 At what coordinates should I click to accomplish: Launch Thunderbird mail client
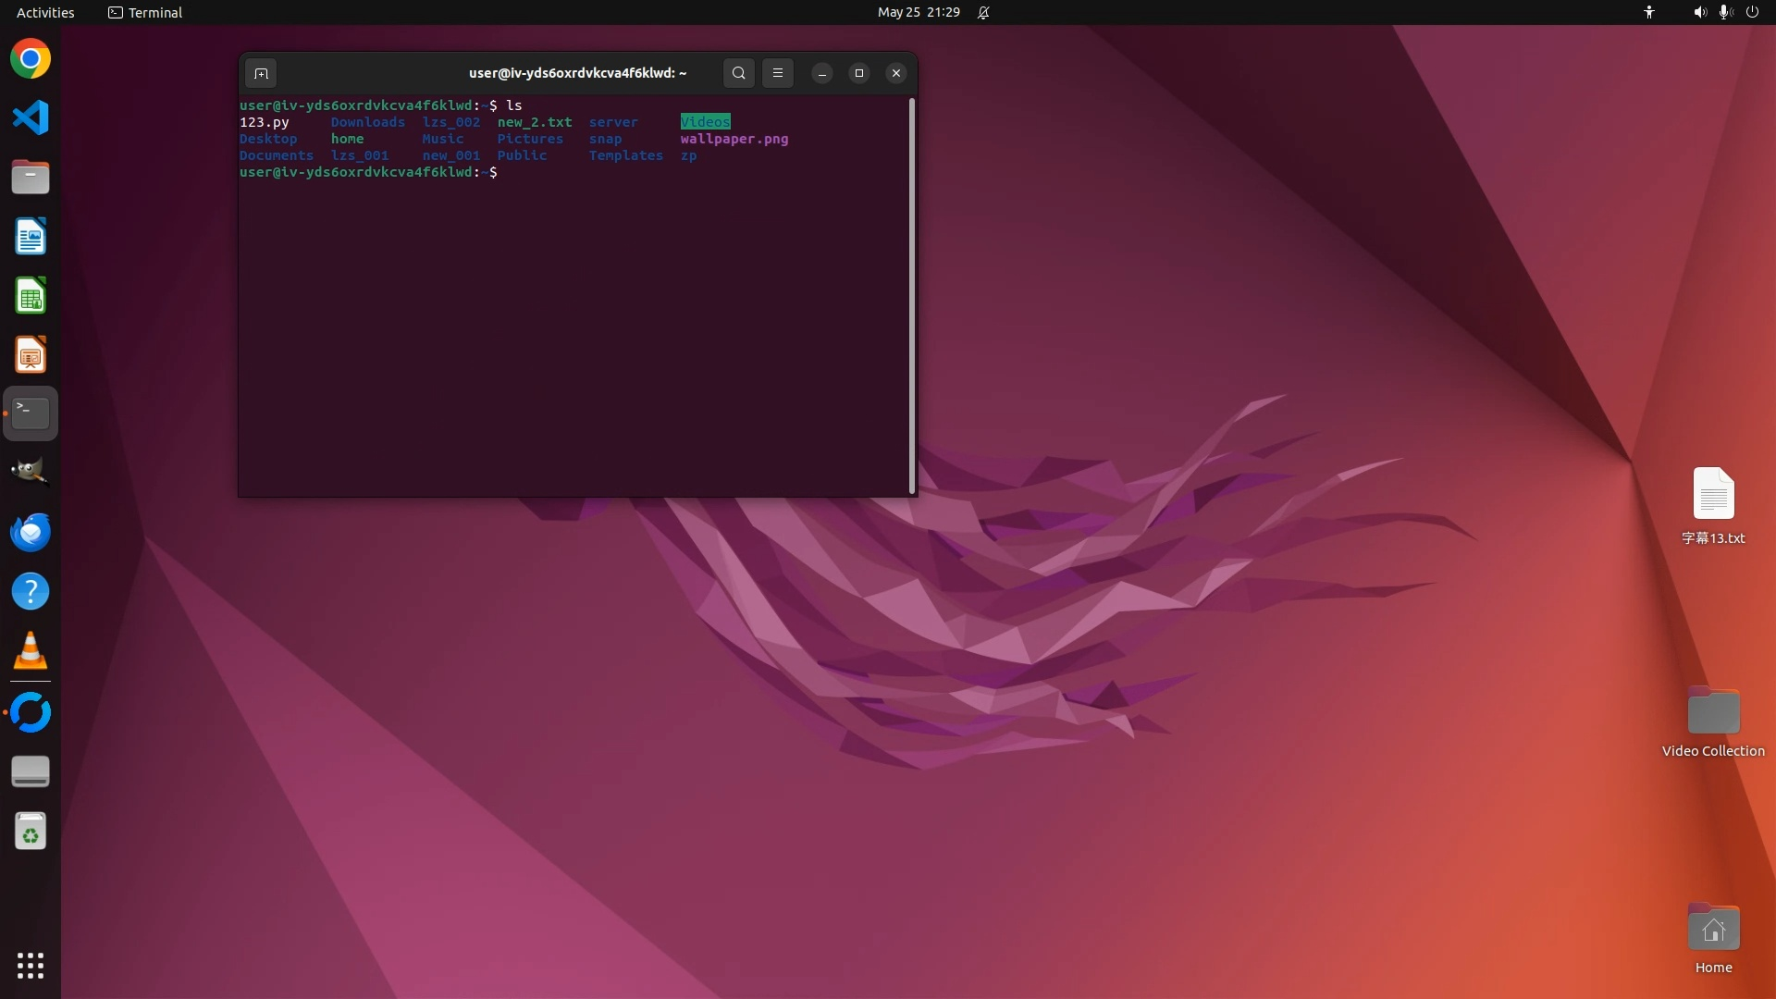[31, 532]
